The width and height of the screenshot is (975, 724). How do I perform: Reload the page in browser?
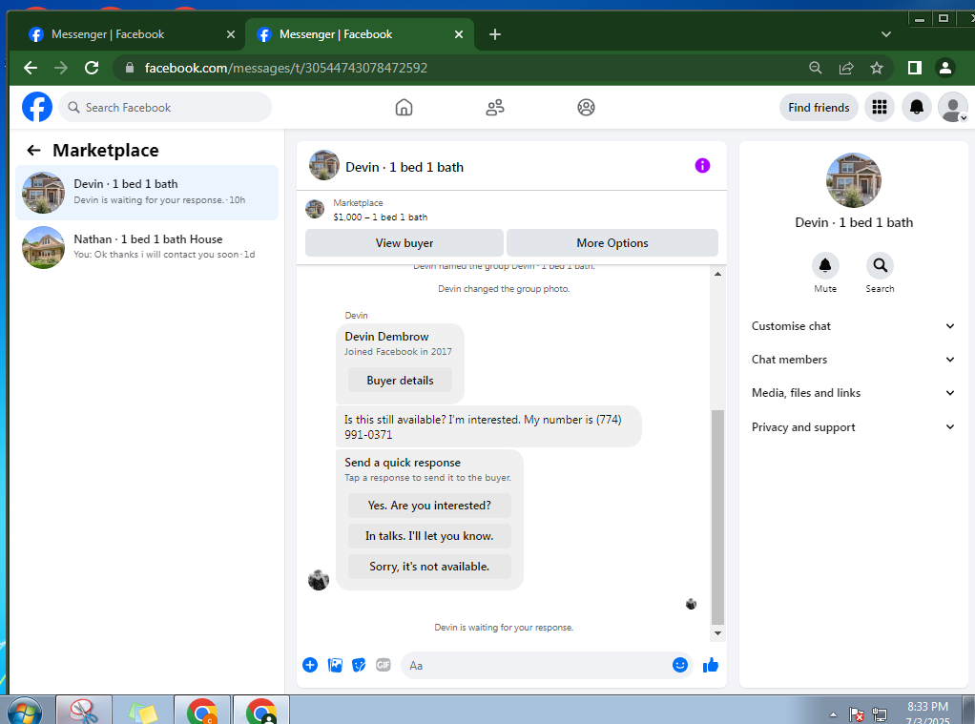click(92, 68)
